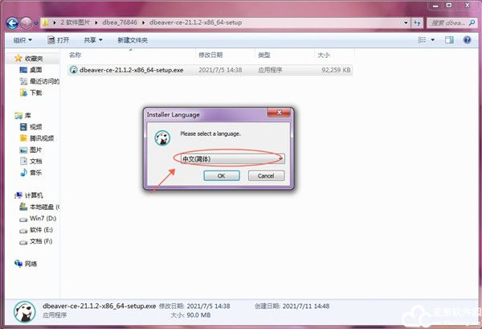
Task: Select 文档 (F:) drive
Action: 36,241
